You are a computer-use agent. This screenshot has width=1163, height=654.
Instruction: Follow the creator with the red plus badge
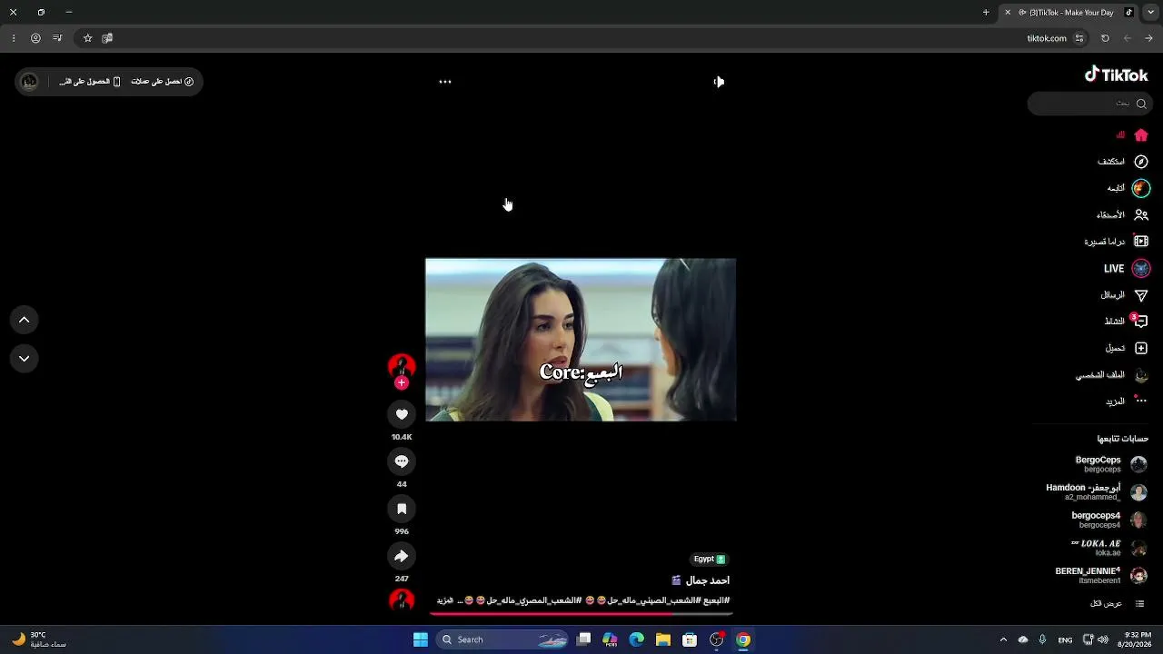click(402, 383)
